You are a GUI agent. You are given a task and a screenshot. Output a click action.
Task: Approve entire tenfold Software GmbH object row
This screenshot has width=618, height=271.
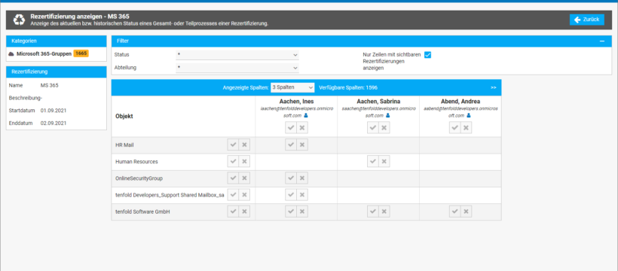[x=233, y=212]
